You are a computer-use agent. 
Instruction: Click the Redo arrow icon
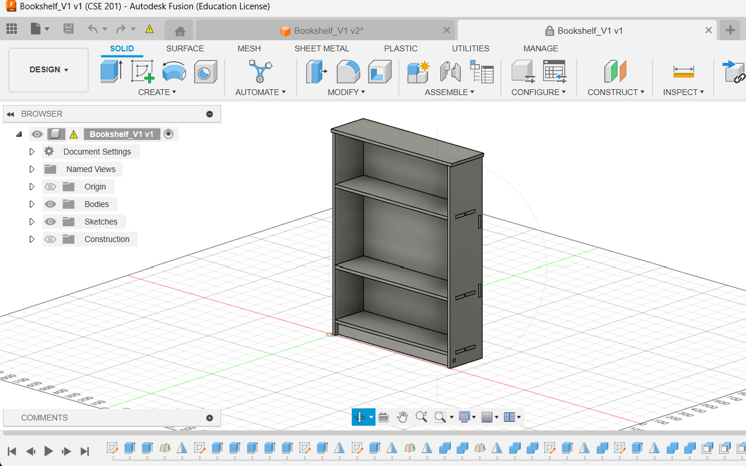pos(121,29)
